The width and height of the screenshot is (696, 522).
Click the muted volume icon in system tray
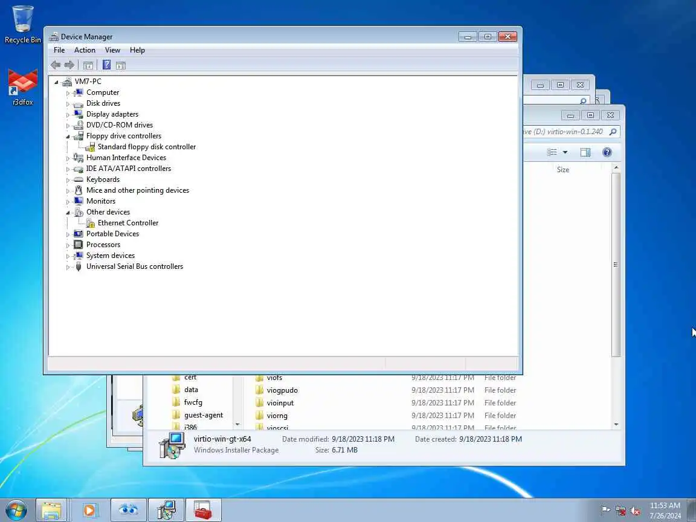[x=635, y=511]
